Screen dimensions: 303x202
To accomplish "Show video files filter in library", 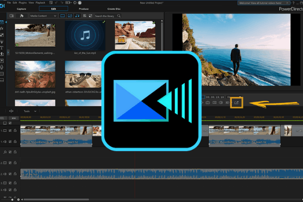I will [x=63, y=16].
